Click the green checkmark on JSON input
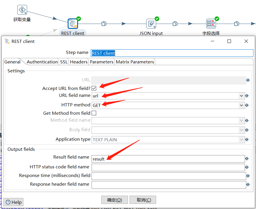 point(156,18)
